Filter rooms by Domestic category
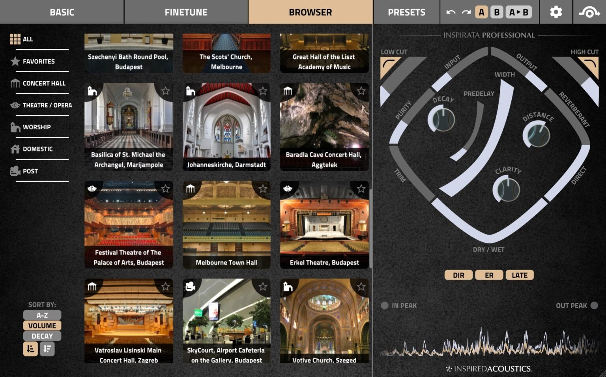The image size is (606, 377). click(x=32, y=149)
